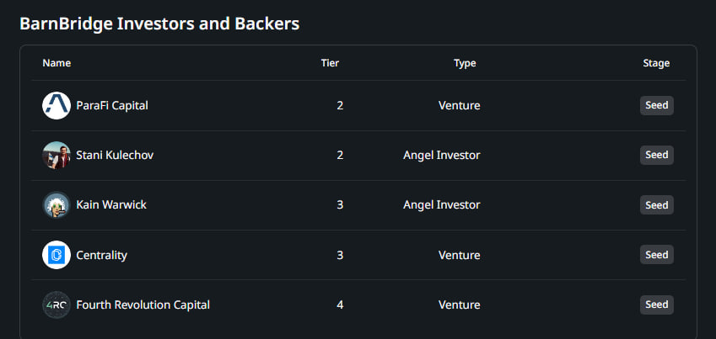Open Stani Kulechov's investor profile
This screenshot has width=716, height=339.
point(115,155)
